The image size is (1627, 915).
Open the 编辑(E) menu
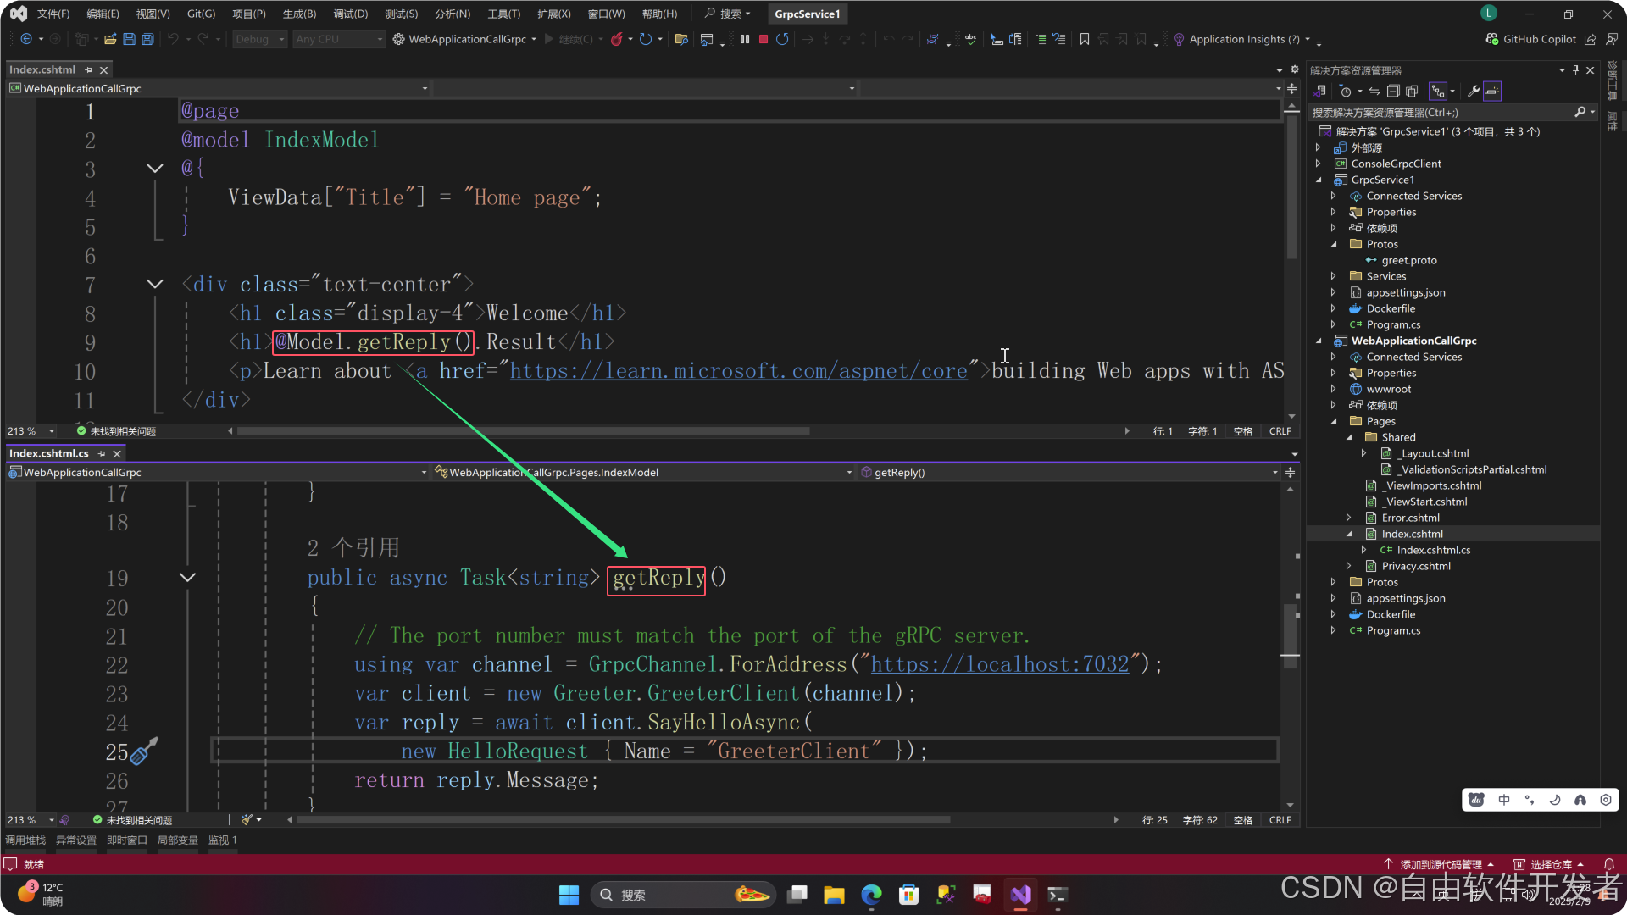click(x=103, y=14)
